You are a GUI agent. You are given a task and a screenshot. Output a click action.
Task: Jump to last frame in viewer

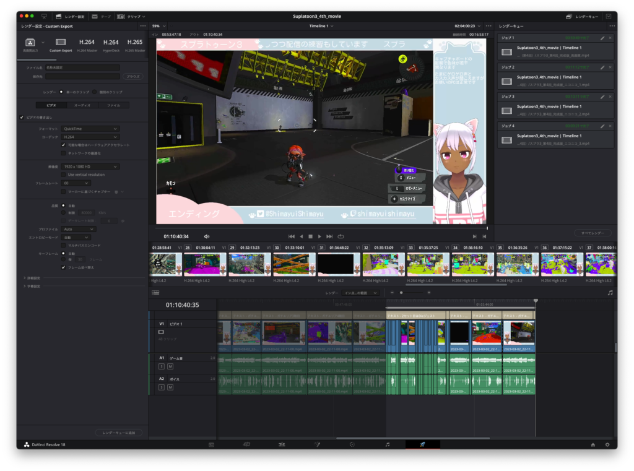(329, 236)
